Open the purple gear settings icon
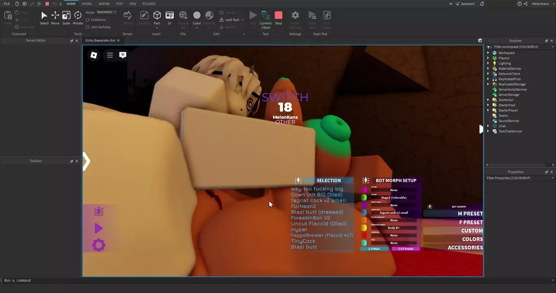Viewport: 556px width, 293px height. tap(99, 245)
